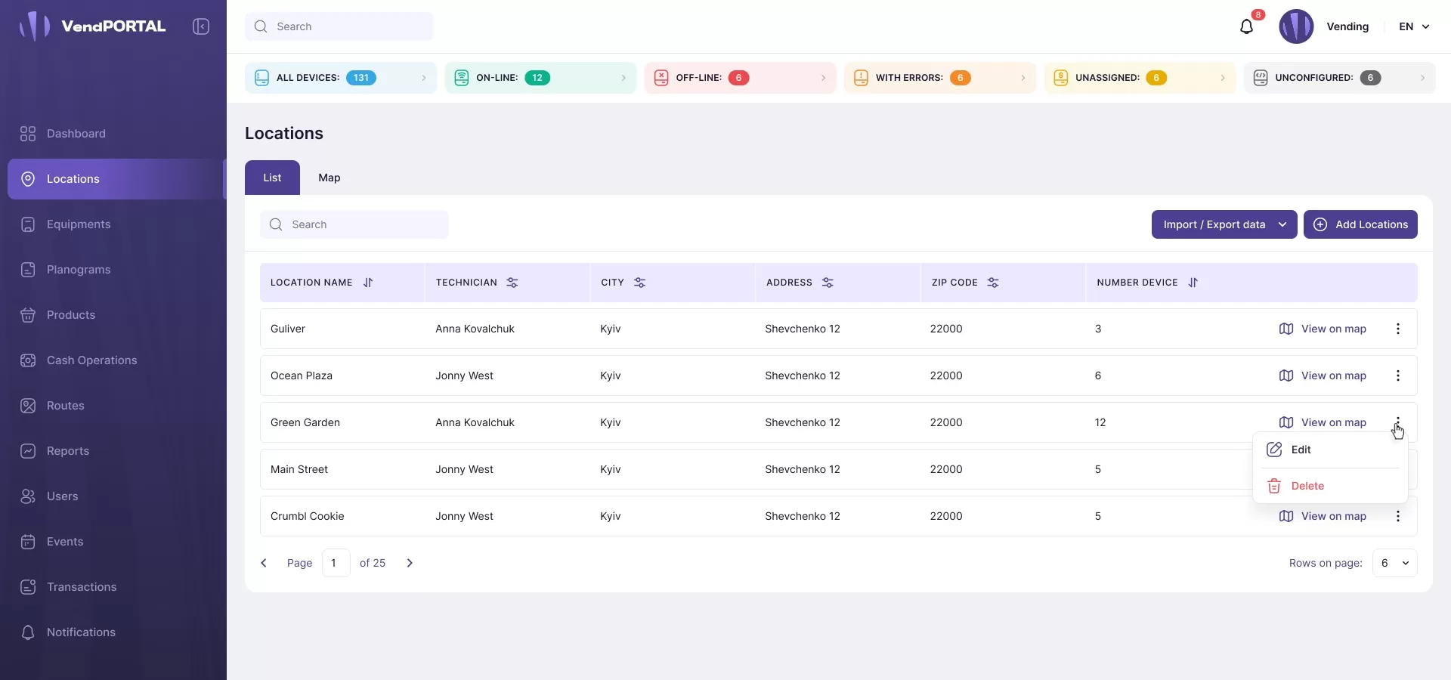Select Delete in the context menu
The height and width of the screenshot is (680, 1451).
point(1307,486)
